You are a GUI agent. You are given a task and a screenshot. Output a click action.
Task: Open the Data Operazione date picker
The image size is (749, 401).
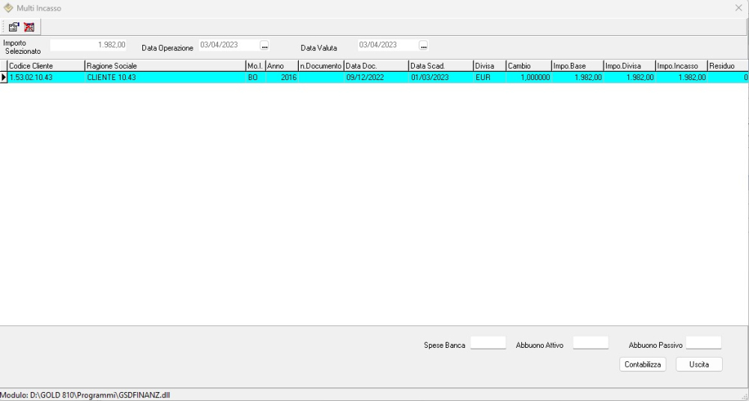point(264,46)
